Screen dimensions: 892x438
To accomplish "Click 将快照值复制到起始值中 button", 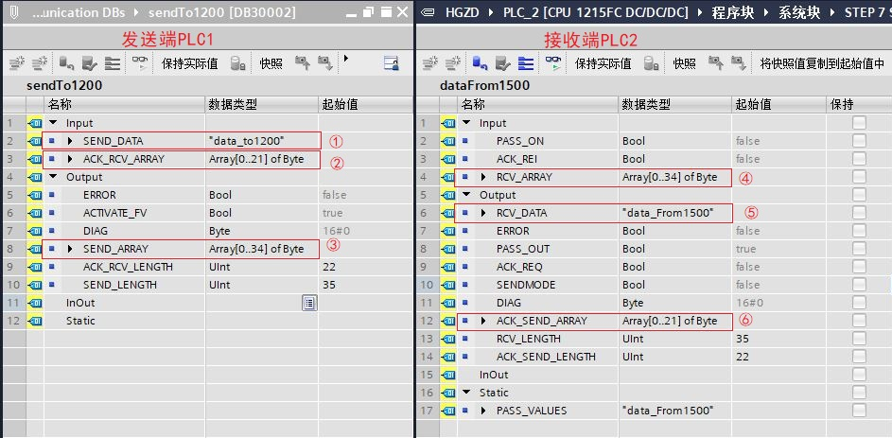I will click(x=822, y=63).
